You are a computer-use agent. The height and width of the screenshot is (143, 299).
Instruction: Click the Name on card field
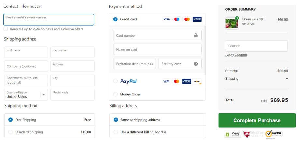(157, 50)
